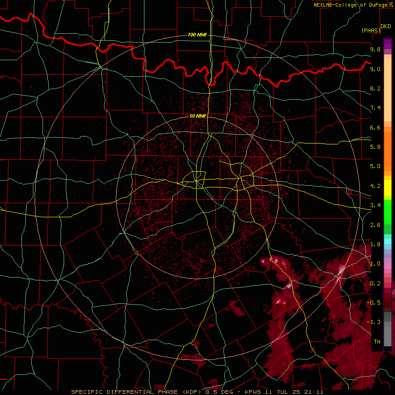Click the 21:11 timestamp
395x395 pixels.
tap(313, 392)
